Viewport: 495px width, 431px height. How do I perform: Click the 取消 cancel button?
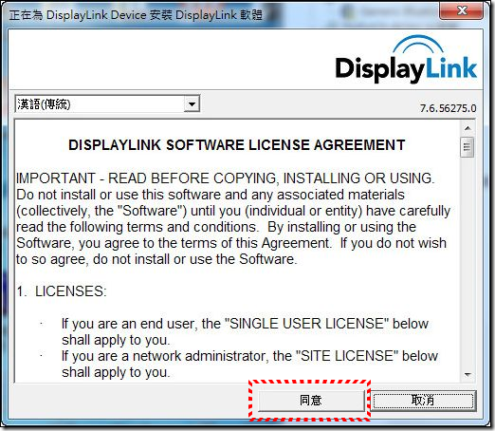[x=423, y=401]
